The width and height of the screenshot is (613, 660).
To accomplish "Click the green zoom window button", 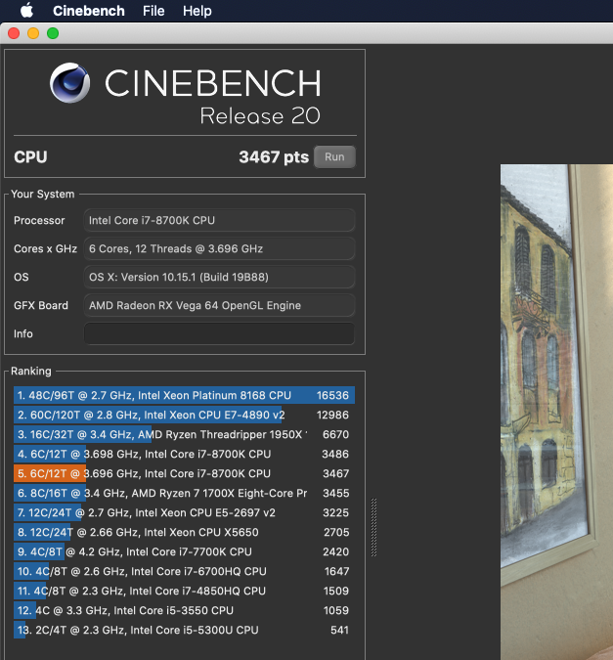I will pos(53,33).
